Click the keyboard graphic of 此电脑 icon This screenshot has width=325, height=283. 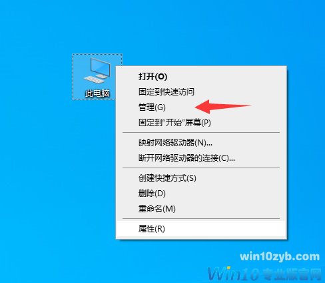click(x=94, y=79)
